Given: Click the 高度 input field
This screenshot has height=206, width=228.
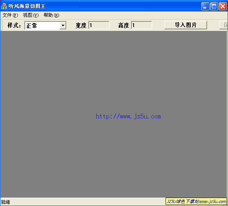Looking at the screenshot, I should click(142, 25).
